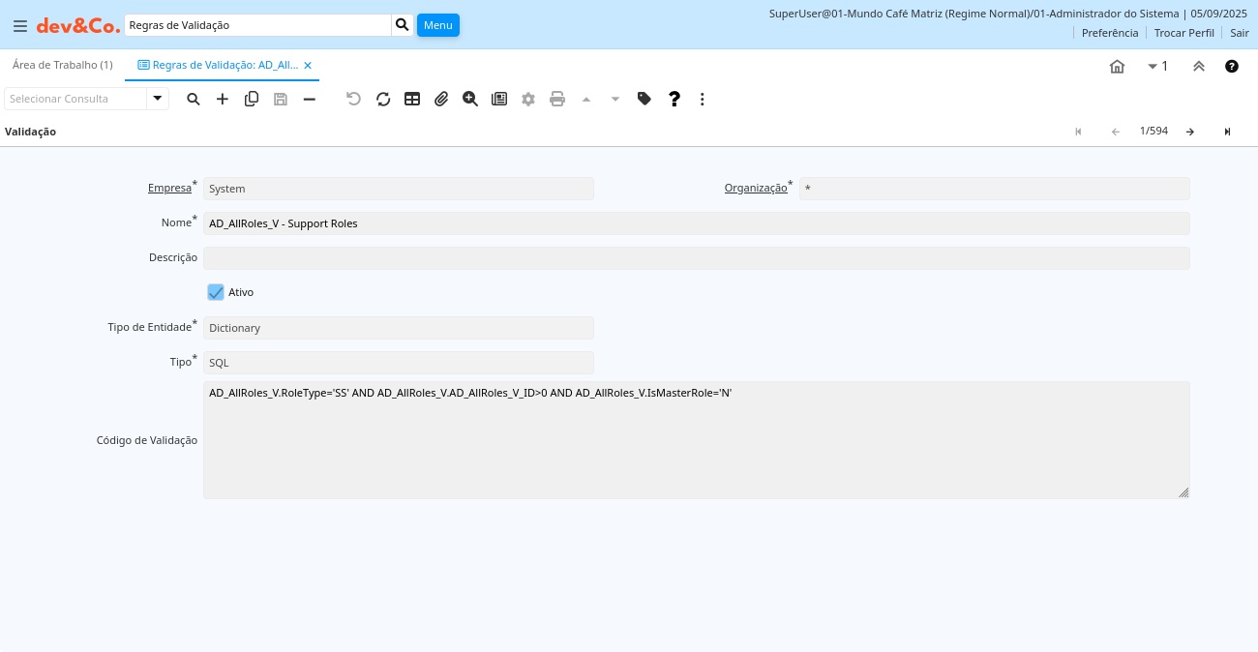The image size is (1258, 652).
Task: Open the Preferência link
Action: 1110,33
